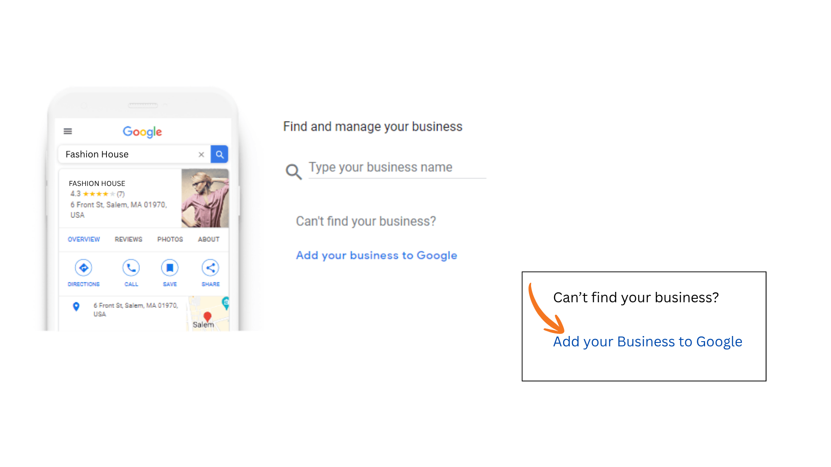Click the red Salem map marker

(207, 317)
